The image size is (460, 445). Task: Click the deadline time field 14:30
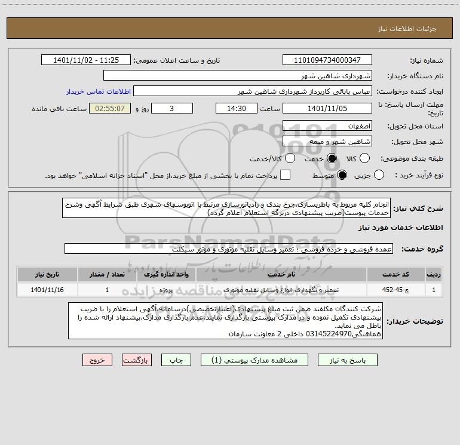click(237, 108)
